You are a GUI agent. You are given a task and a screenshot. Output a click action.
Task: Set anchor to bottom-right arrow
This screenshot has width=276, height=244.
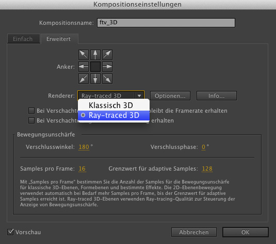107,79
